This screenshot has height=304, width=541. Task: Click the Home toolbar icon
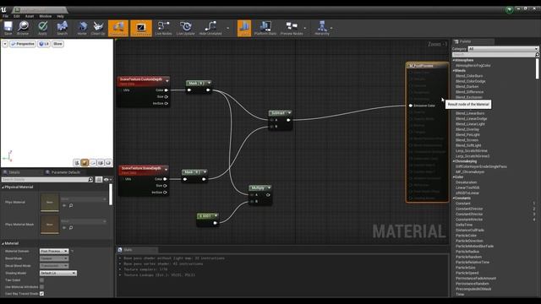click(82, 28)
